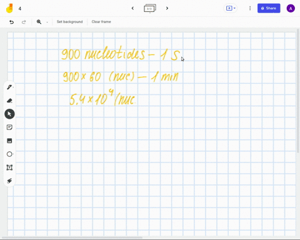Go to next frame
This screenshot has width=300, height=240.
(167, 8)
